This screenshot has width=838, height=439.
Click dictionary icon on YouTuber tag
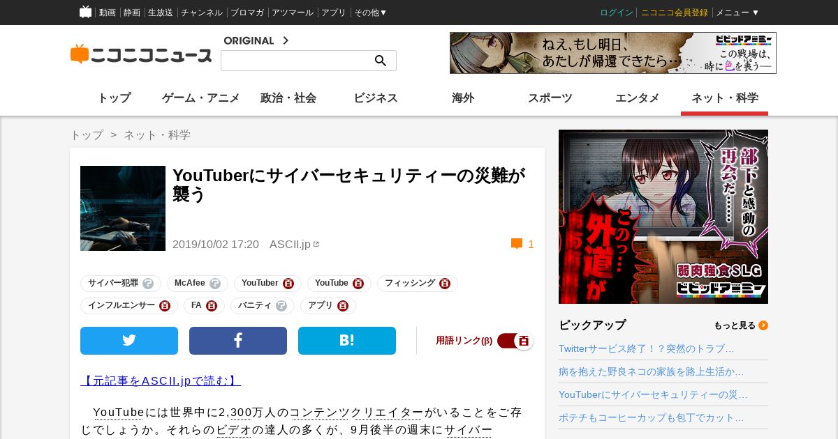(x=288, y=284)
